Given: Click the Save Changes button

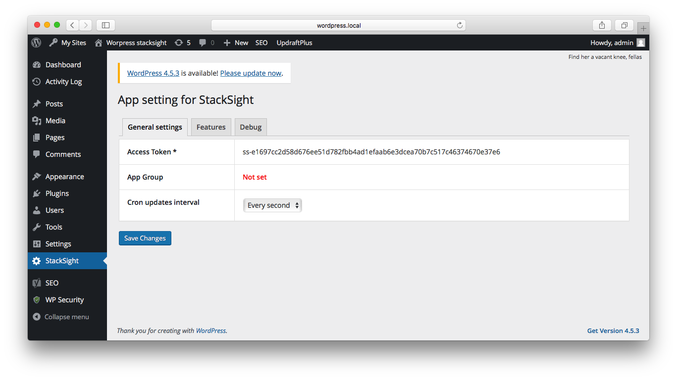Looking at the screenshot, I should coord(145,238).
